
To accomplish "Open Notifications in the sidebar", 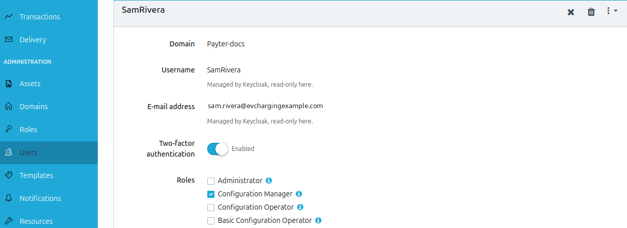I will pyautogui.click(x=49, y=198).
